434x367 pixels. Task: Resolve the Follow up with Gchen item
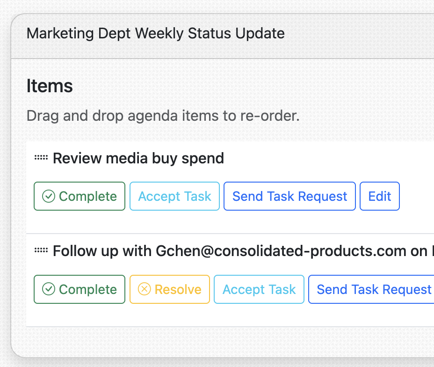tap(169, 289)
